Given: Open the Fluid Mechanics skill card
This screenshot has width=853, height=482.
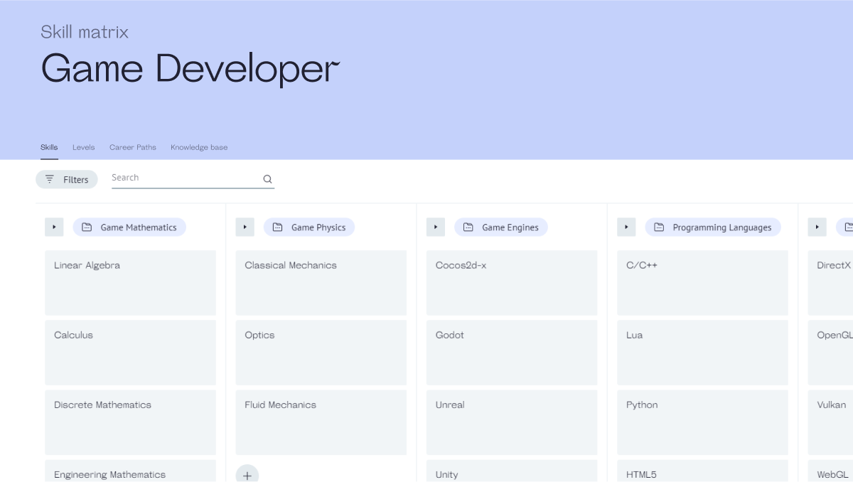Looking at the screenshot, I should click(x=321, y=422).
